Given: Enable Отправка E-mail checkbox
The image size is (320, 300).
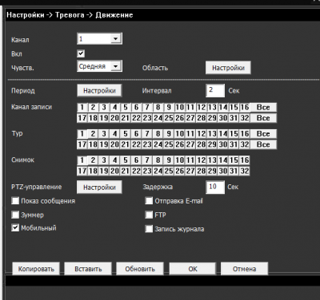Looking at the screenshot, I should [x=149, y=200].
